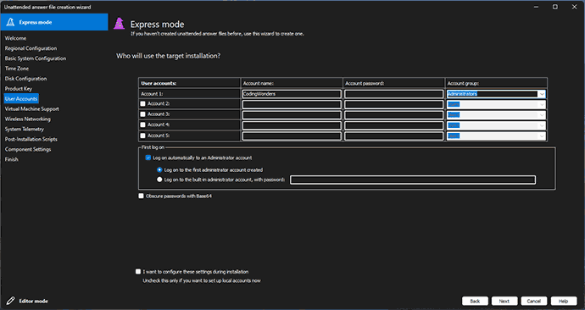Image resolution: width=585 pixels, height=310 pixels.
Task: Click the Editor mode pencil icon
Action: click(10, 301)
